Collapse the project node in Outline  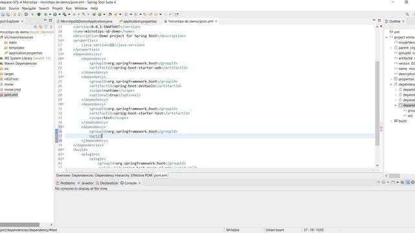[x=386, y=38]
